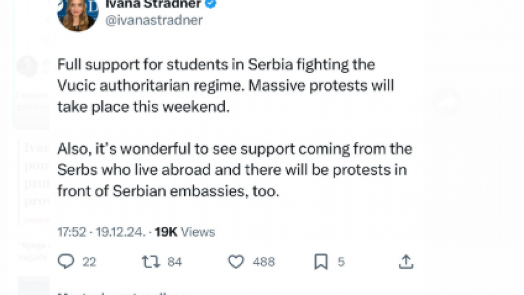Click the bookmark count 5

(x=341, y=262)
